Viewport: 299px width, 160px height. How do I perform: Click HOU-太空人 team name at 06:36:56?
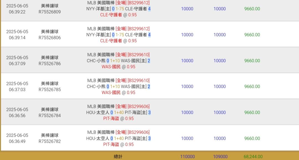click(x=98, y=112)
